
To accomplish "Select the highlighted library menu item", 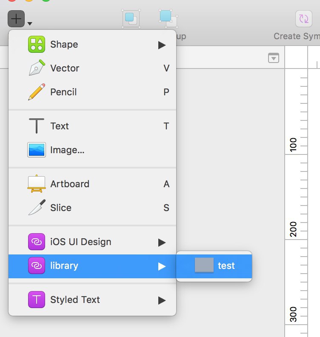I will 92,266.
